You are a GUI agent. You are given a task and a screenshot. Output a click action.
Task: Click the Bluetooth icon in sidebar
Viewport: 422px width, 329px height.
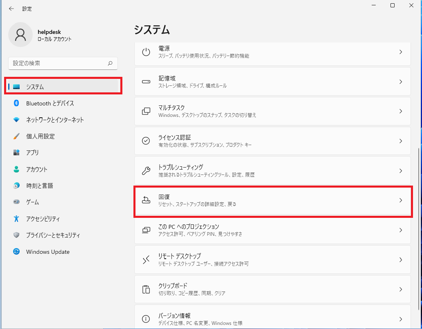(x=16, y=103)
